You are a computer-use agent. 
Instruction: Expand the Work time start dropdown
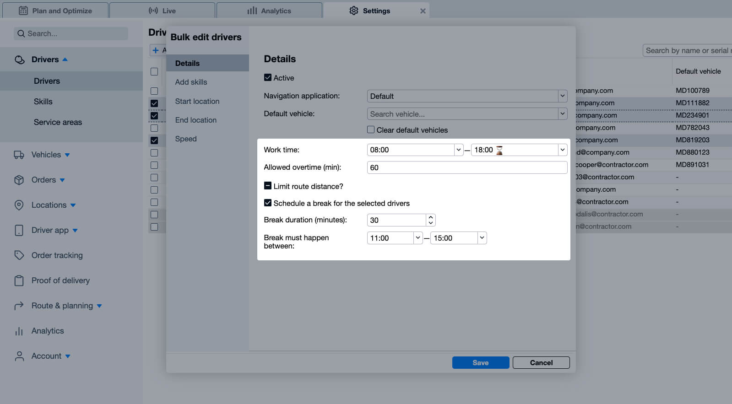click(x=458, y=150)
